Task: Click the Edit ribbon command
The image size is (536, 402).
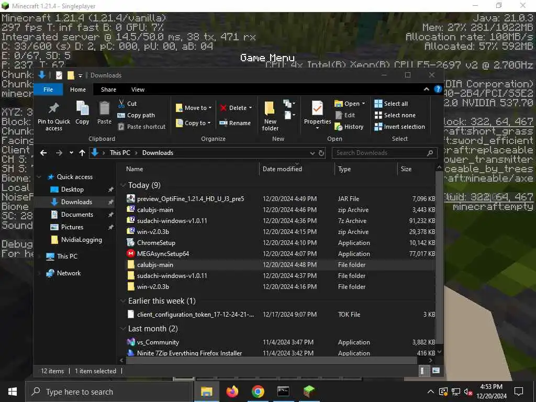Action: point(345,115)
